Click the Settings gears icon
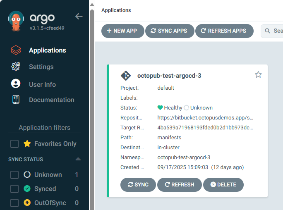 coord(16,67)
